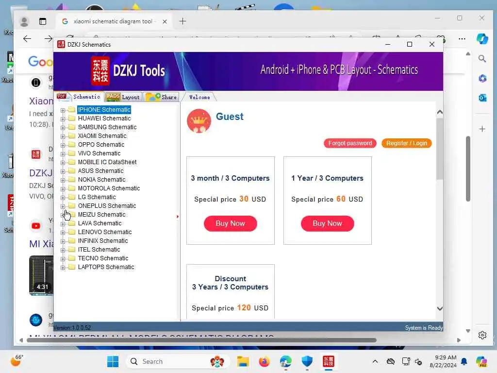Click the Forgot password button
The height and width of the screenshot is (373, 497).
350,143
